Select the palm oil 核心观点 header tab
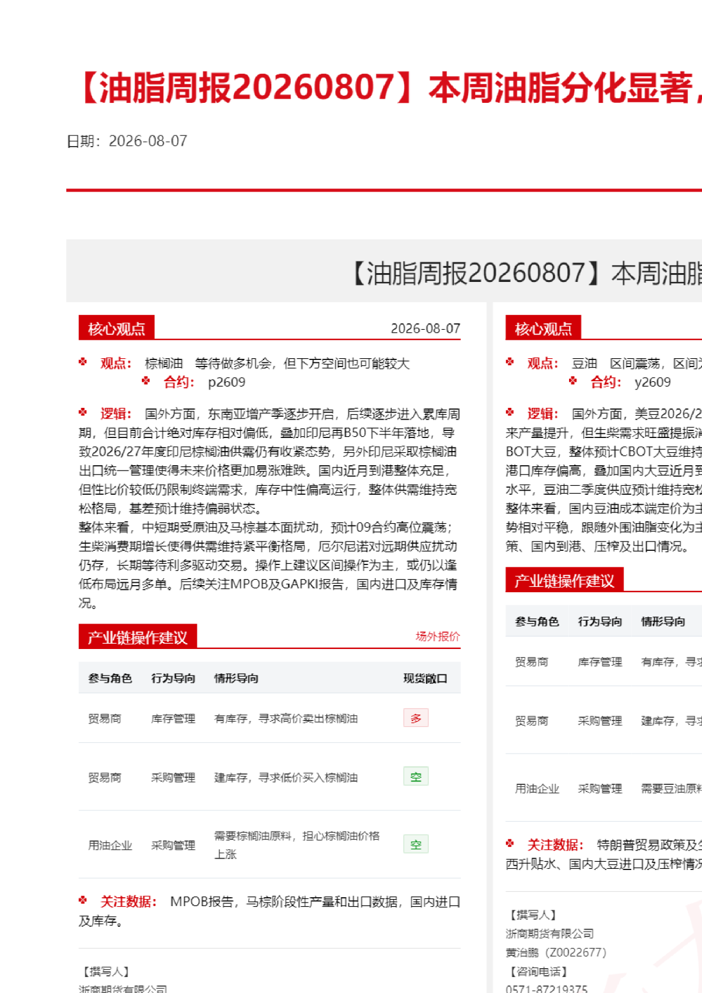 [x=116, y=328]
